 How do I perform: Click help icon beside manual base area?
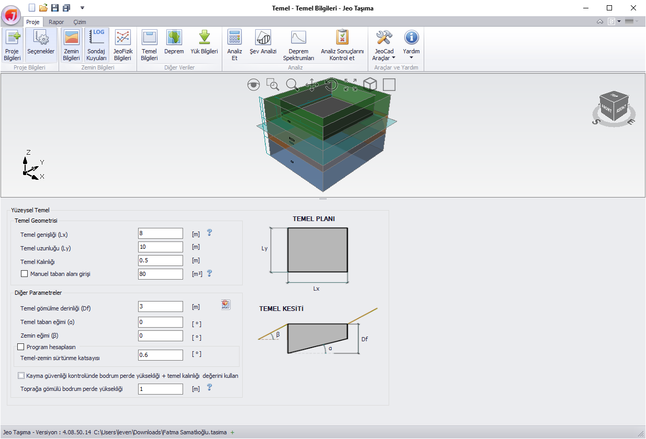(x=209, y=273)
